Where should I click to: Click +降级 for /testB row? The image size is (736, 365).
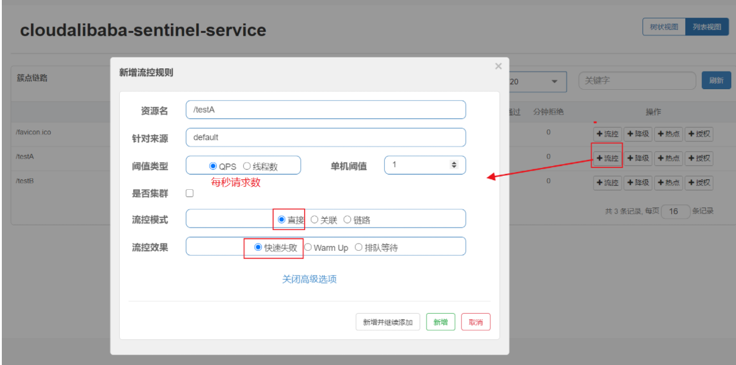point(638,182)
